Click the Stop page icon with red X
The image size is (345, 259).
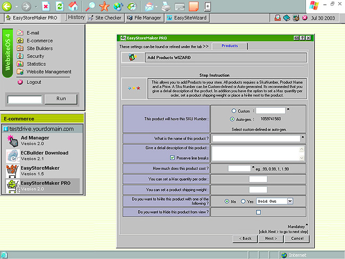pos(46,6)
